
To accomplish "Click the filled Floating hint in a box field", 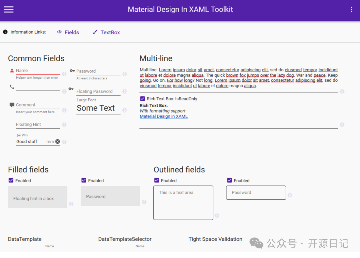I will [x=38, y=197].
